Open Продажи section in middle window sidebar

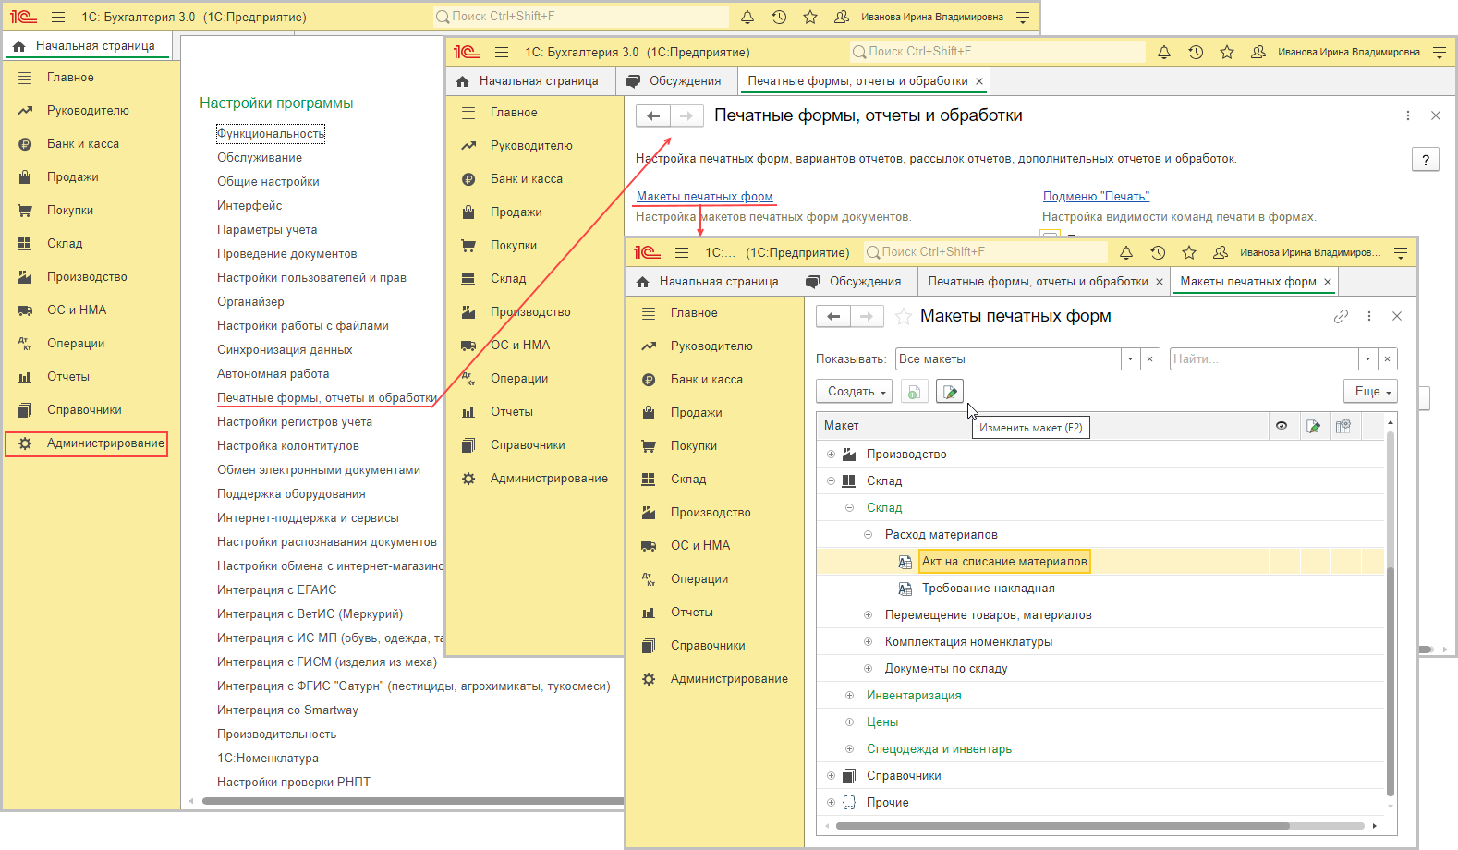tap(516, 212)
